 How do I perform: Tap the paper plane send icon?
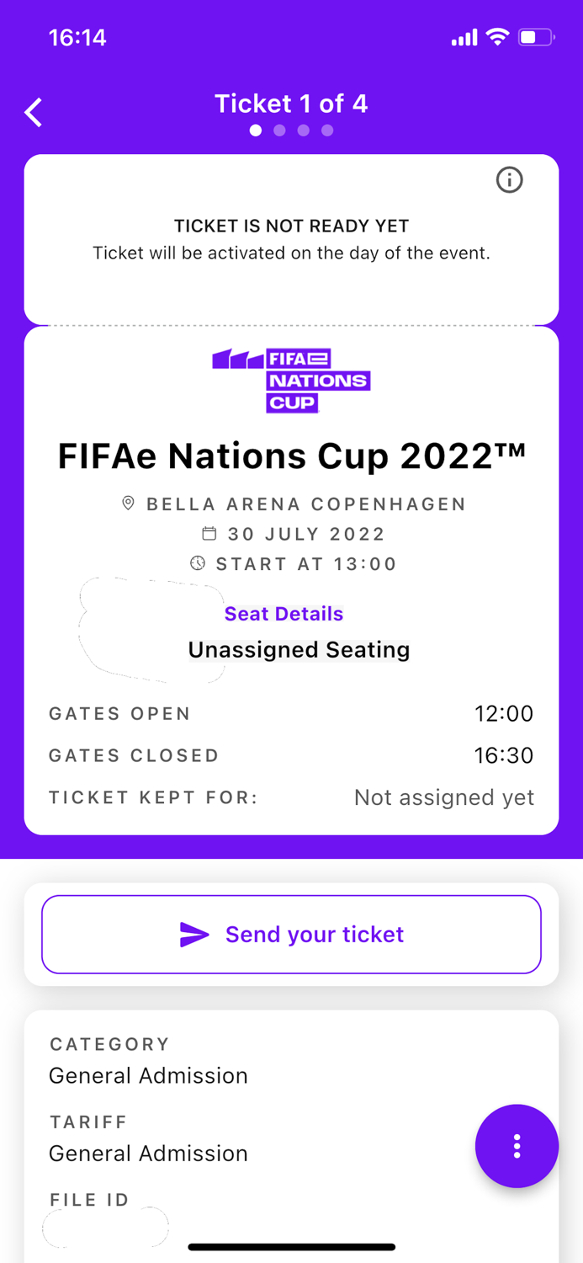point(195,933)
